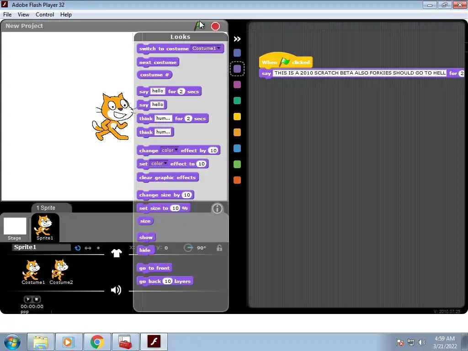Click the volume icon in system tray
Image resolution: width=468 pixels, height=351 pixels.
[421, 342]
